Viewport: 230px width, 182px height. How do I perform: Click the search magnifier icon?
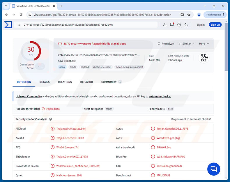click(x=19, y=25)
